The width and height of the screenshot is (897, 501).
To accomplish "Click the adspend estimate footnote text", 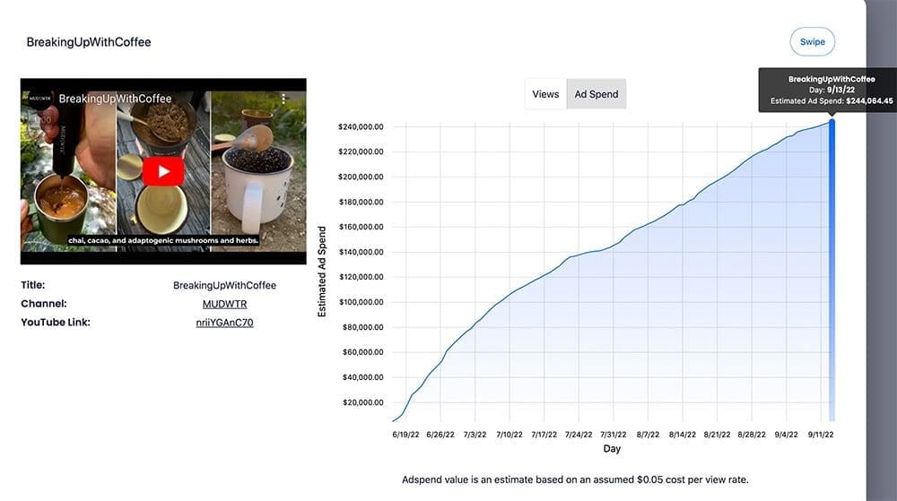I will click(x=575, y=479).
